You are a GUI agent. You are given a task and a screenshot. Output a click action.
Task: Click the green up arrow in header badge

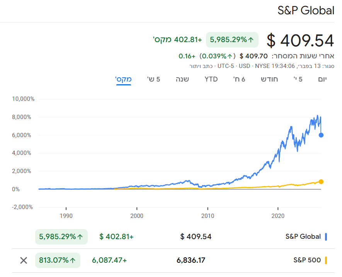tap(251, 39)
